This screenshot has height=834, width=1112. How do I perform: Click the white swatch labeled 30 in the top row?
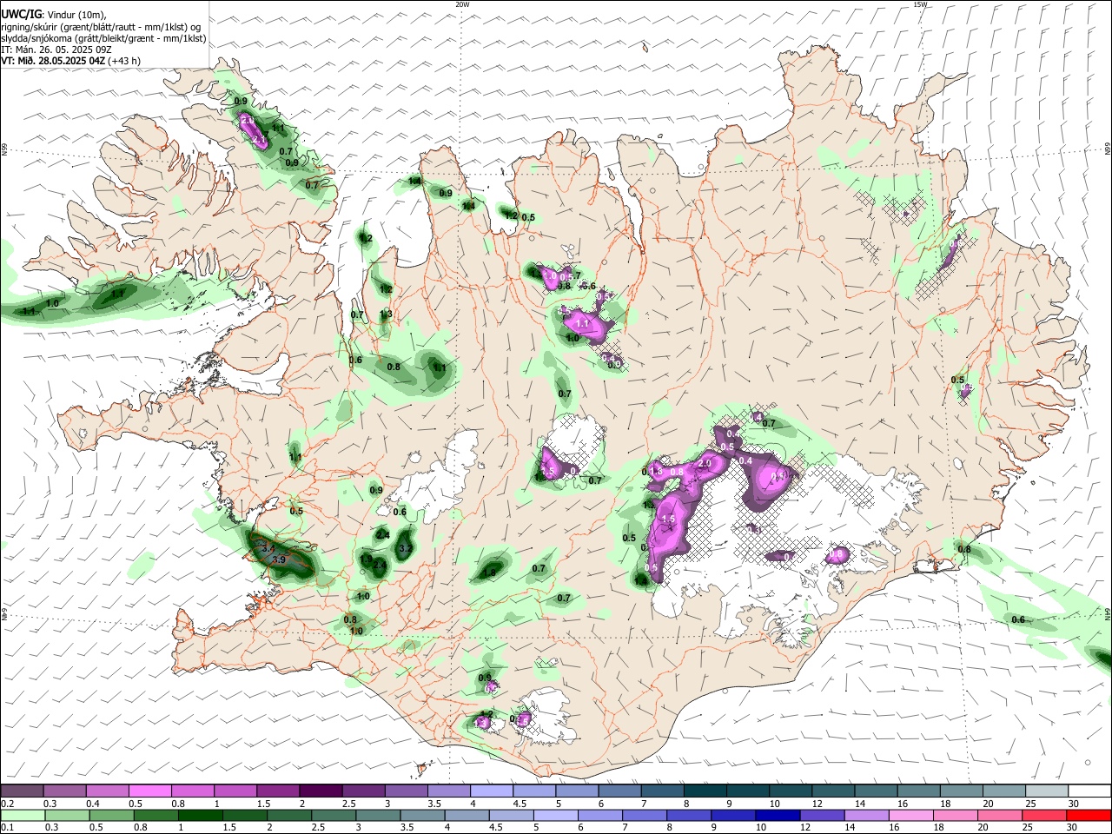coord(1089,791)
